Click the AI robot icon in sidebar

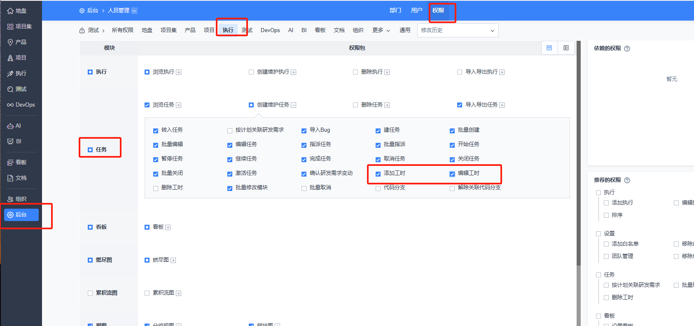coord(10,126)
